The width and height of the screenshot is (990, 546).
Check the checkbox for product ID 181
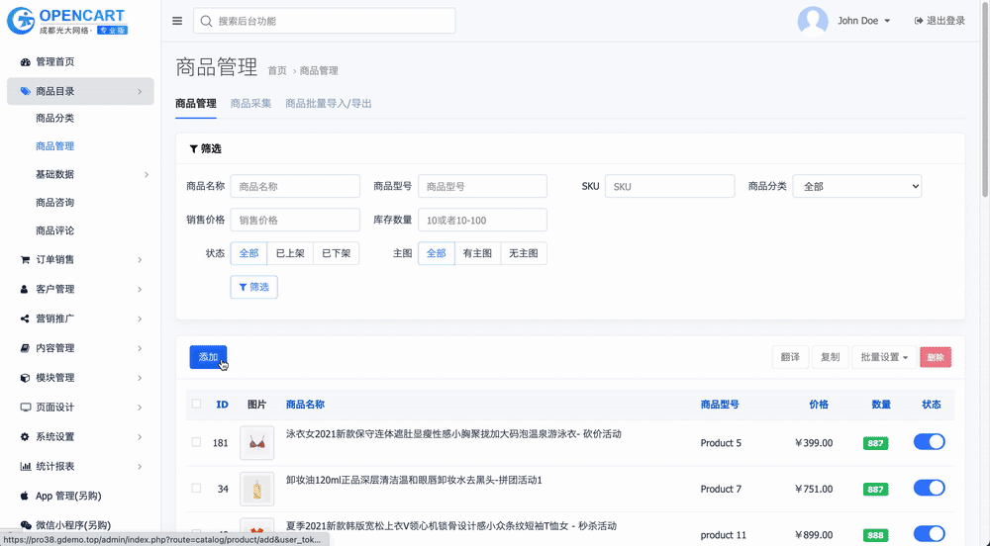coord(196,442)
